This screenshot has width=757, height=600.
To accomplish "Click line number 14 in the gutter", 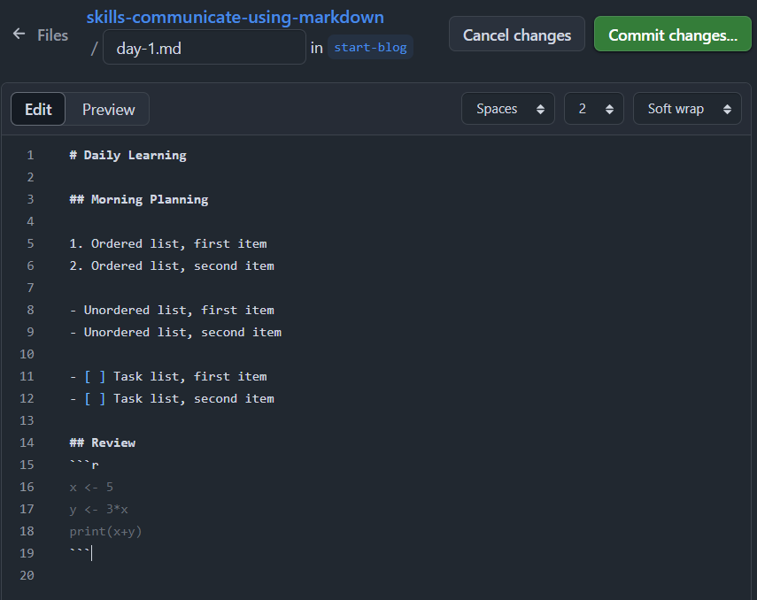I will click(27, 442).
